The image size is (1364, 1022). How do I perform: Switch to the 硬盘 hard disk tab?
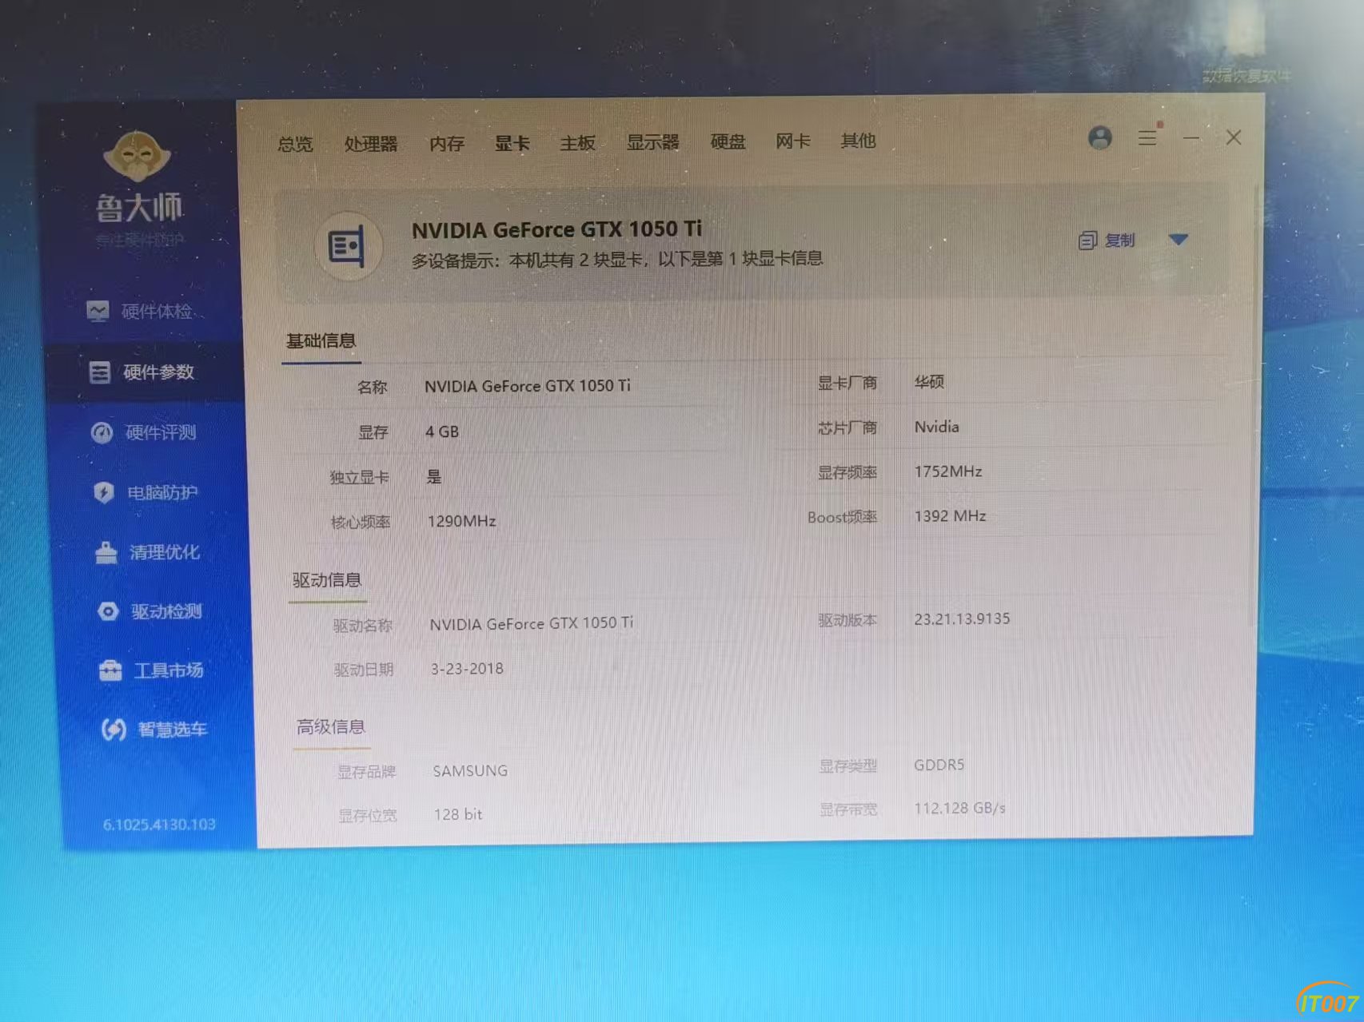tap(728, 141)
